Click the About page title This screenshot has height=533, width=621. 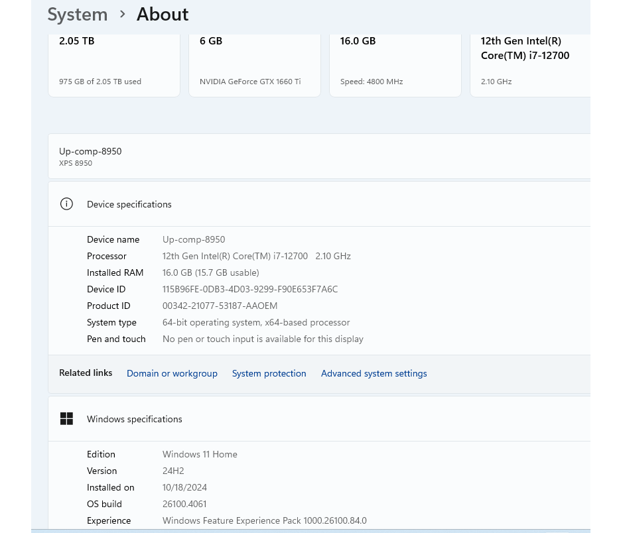[x=163, y=15]
